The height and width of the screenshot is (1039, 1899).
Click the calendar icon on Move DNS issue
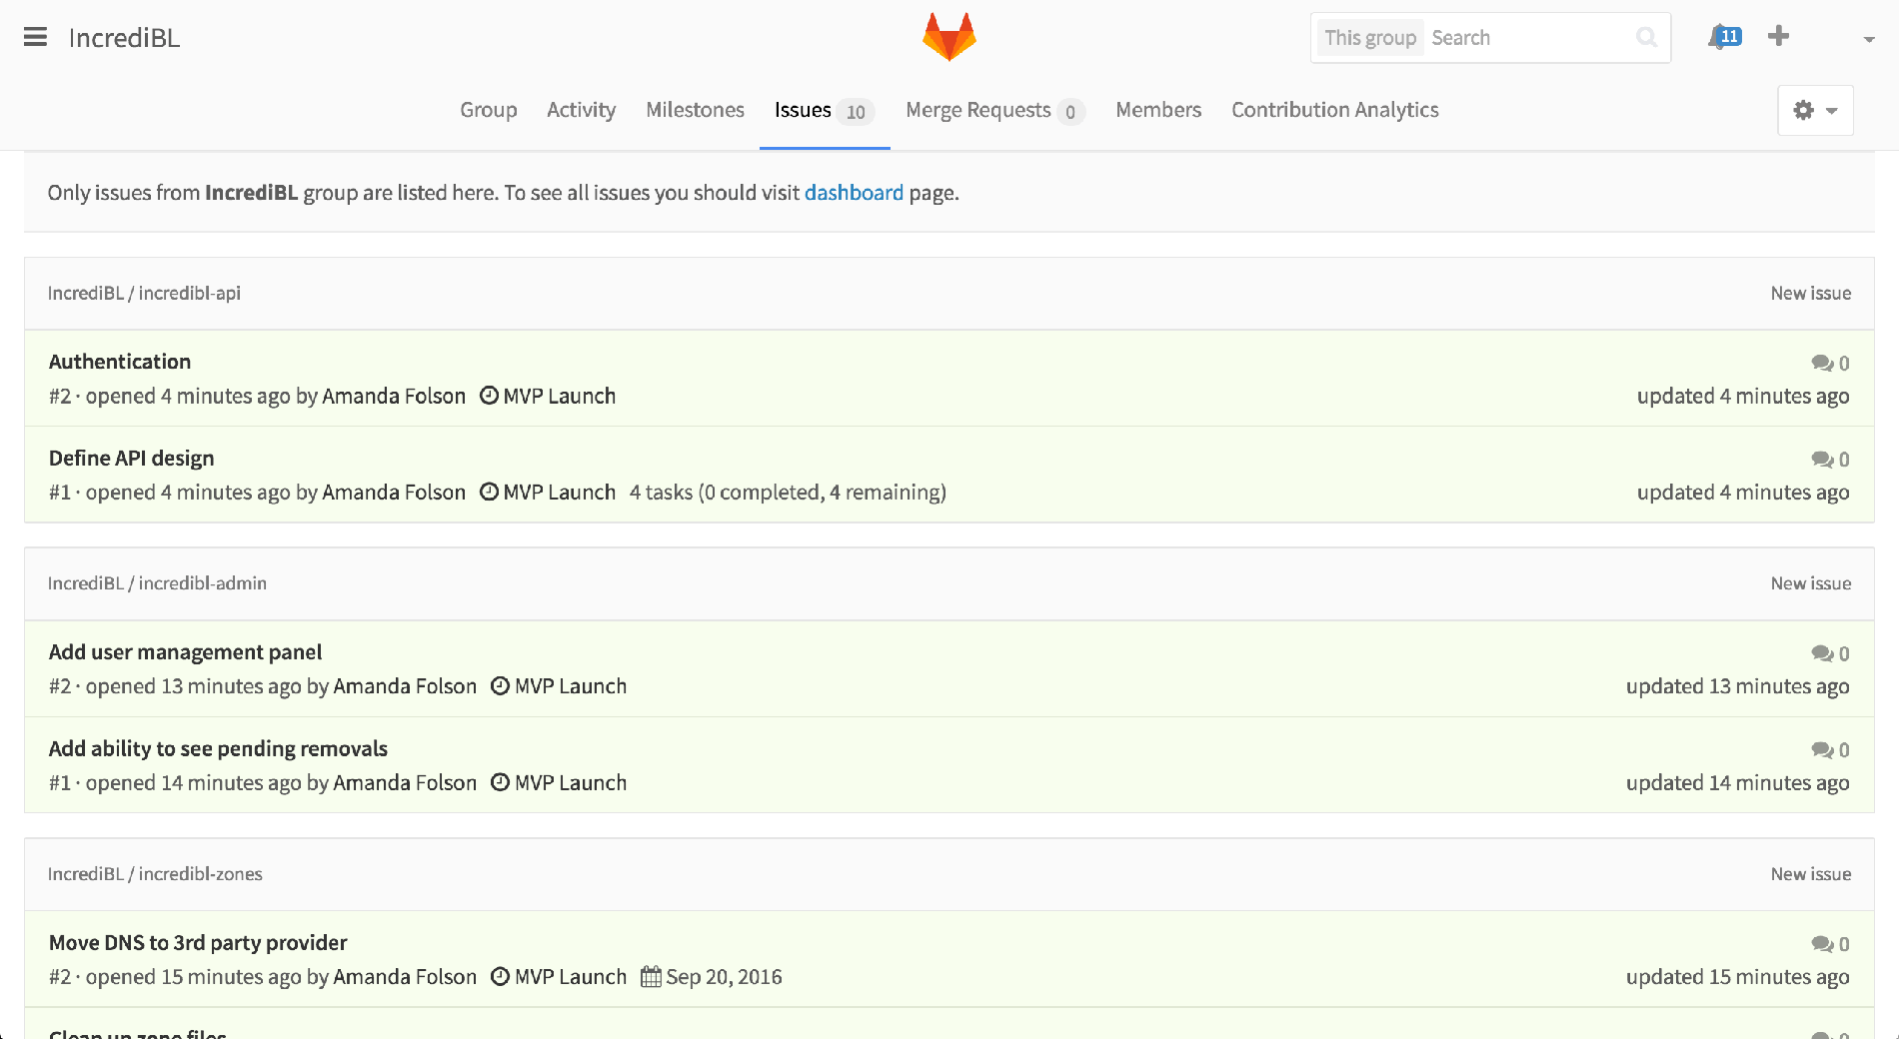click(651, 976)
